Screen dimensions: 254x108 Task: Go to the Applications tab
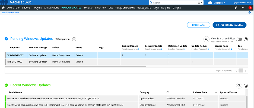(52, 8)
